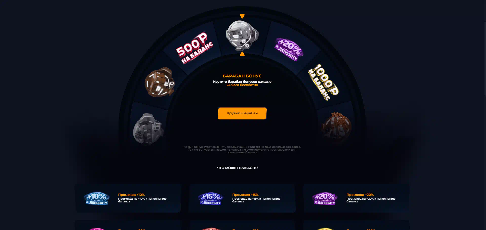This screenshot has width=486, height=230.
Task: Click the orange top pointer arrow of the wheel
Action: click(242, 16)
